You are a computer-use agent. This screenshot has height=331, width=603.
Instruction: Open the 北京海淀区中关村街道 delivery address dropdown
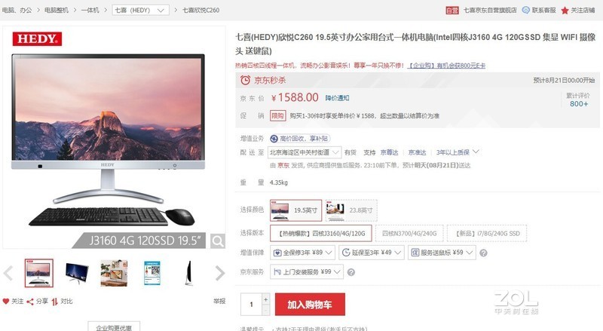point(305,152)
